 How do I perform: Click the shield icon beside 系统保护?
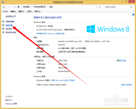click(3, 29)
